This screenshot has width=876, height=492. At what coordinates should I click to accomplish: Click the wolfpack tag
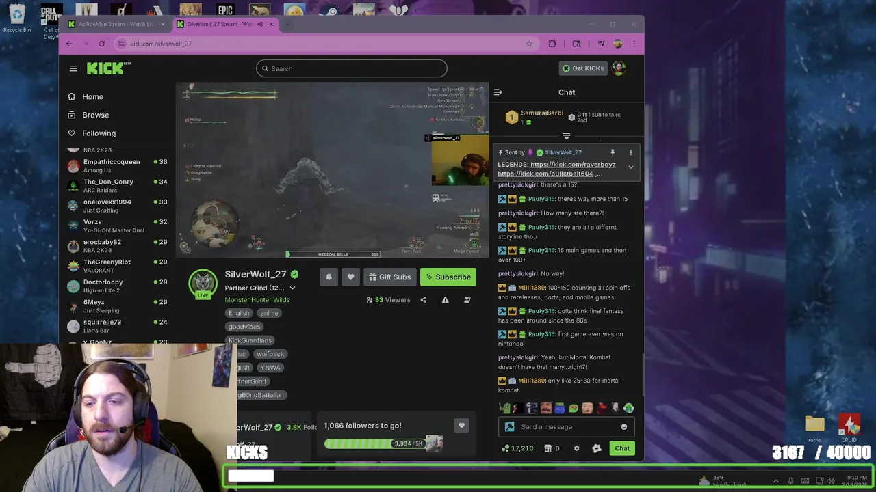pos(270,354)
